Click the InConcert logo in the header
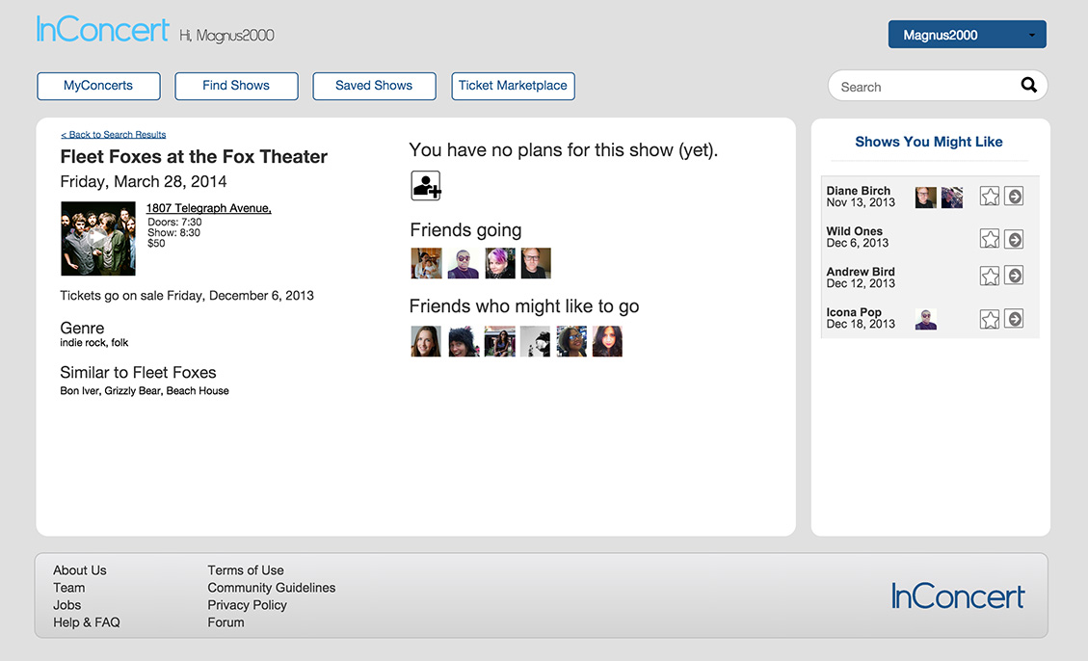 click(x=103, y=29)
